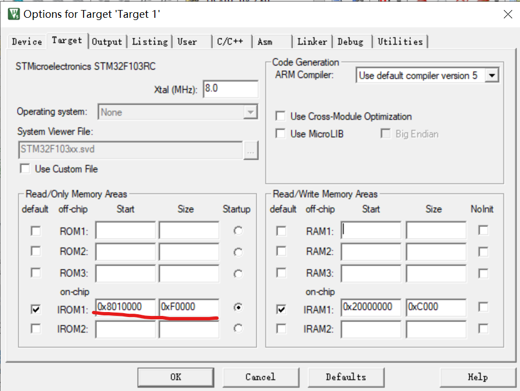Check the ROM3 default checkbox

click(36, 273)
